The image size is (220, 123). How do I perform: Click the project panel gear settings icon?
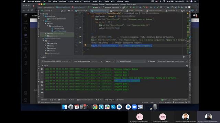pyautogui.click(x=69, y=11)
